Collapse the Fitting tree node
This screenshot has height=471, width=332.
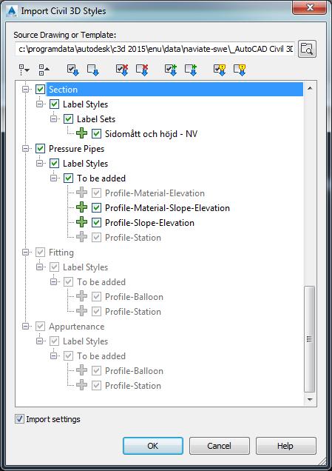click(26, 253)
